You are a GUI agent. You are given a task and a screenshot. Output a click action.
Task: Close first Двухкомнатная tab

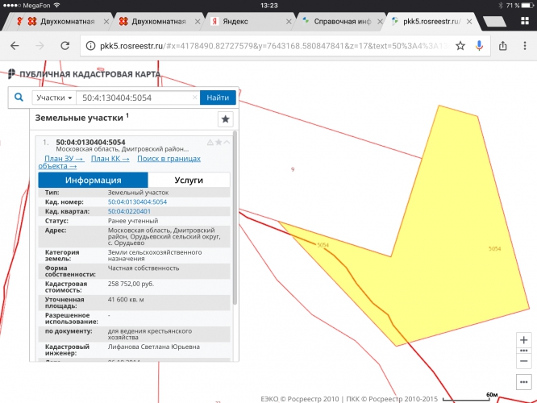[106, 22]
